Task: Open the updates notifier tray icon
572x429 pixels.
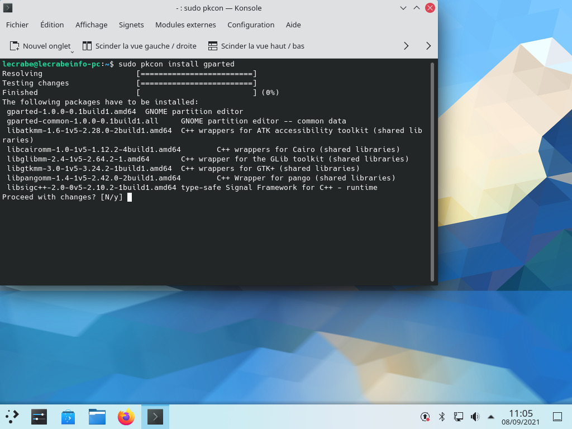Action: (x=425, y=417)
